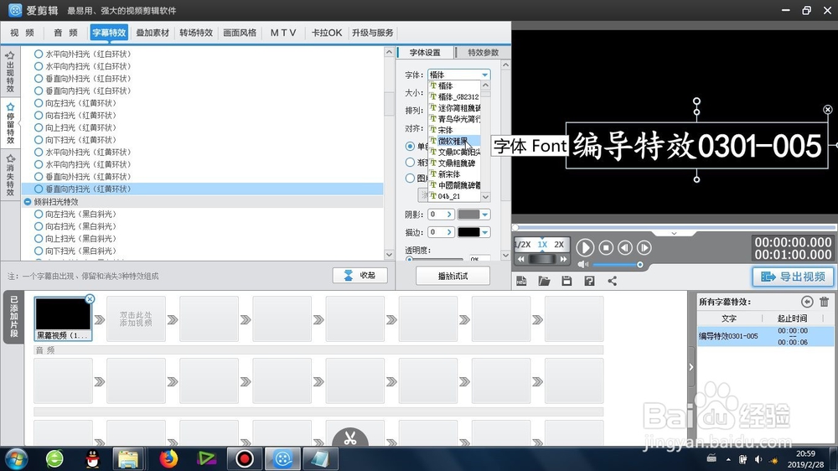Select the 单色 fill radio button
The image size is (838, 471).
410,146
